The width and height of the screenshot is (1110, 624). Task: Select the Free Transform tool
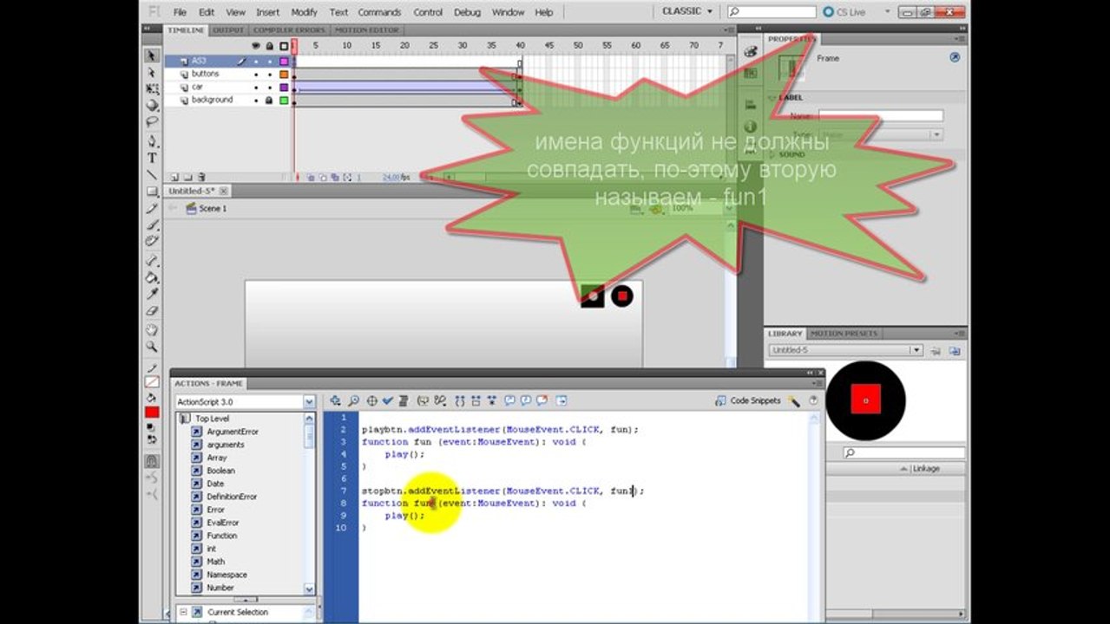pyautogui.click(x=152, y=89)
